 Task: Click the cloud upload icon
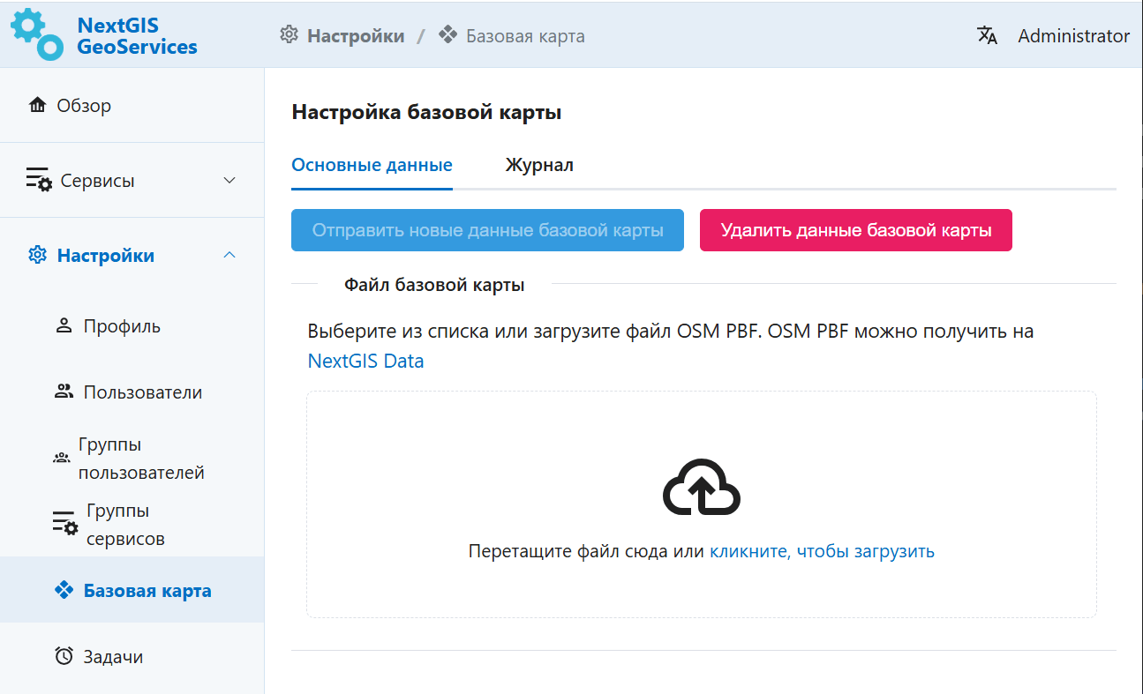[x=701, y=488]
